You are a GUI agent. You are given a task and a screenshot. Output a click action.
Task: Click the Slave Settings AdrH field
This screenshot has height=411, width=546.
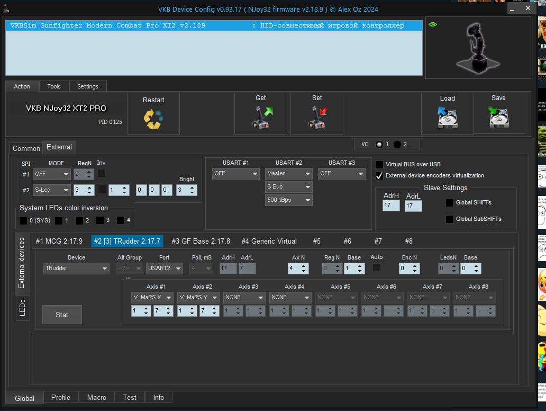tap(390, 205)
